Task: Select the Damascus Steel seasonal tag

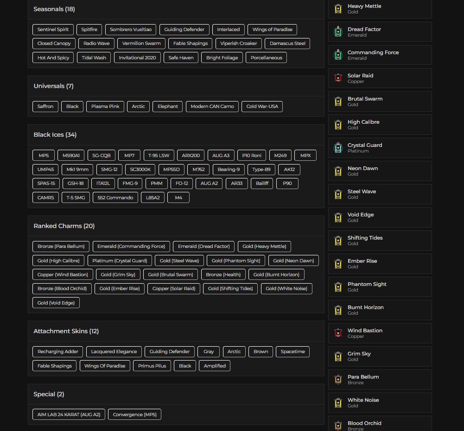Action: (287, 43)
